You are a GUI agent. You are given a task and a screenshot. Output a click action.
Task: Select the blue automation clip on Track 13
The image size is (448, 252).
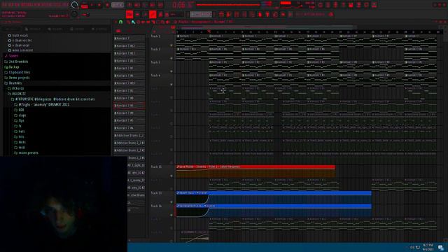[x=274, y=197]
